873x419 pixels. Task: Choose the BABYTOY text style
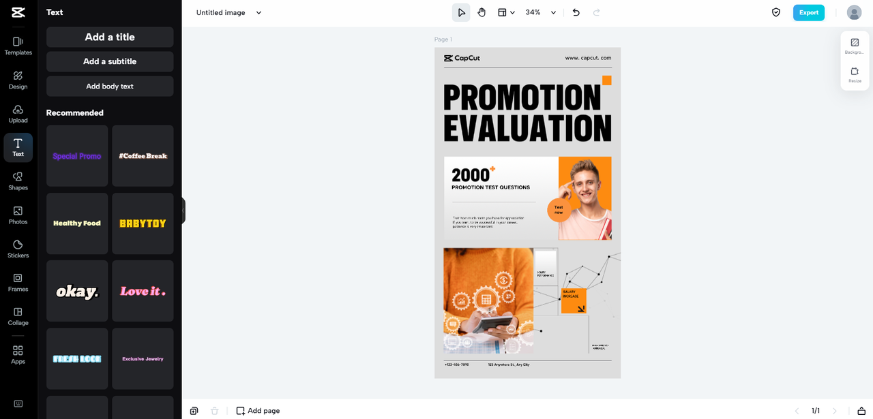pyautogui.click(x=143, y=223)
